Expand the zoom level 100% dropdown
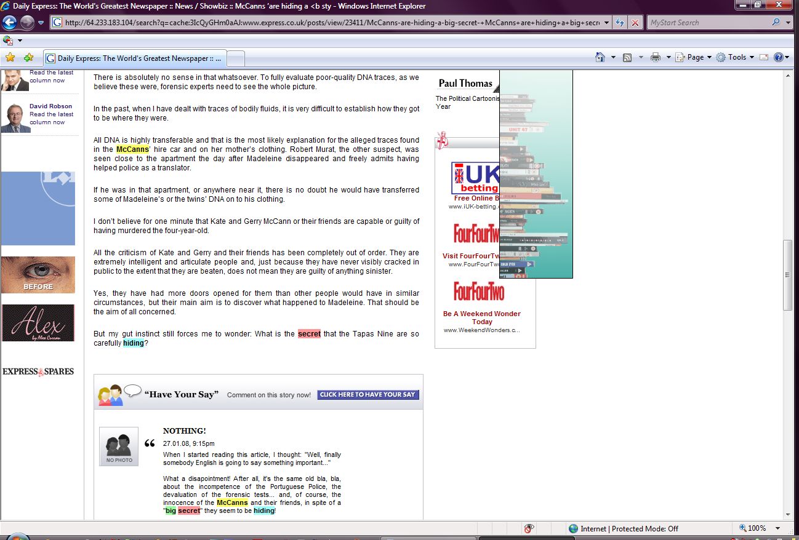Viewport: 799px width, 540px height. (x=777, y=528)
